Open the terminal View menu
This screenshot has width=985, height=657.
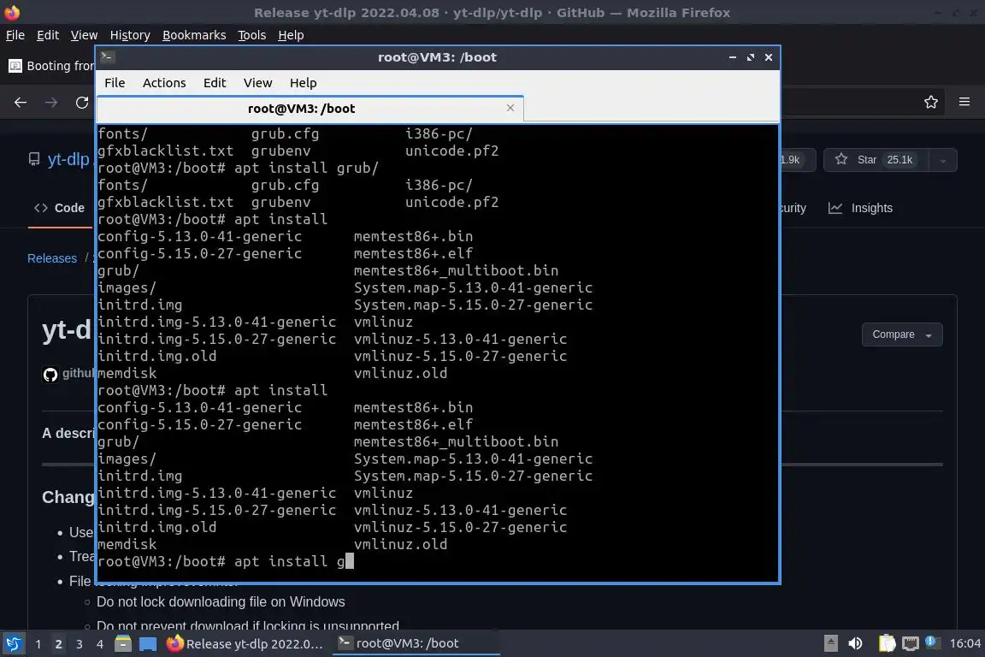[257, 83]
